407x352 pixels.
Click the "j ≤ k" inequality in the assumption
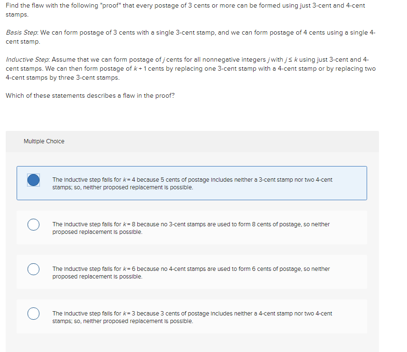pos(291,60)
